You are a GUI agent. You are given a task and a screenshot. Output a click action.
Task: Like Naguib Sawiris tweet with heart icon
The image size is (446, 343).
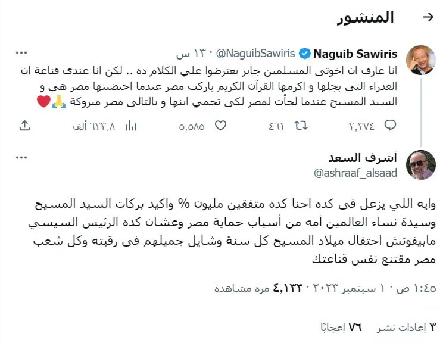[220, 126]
